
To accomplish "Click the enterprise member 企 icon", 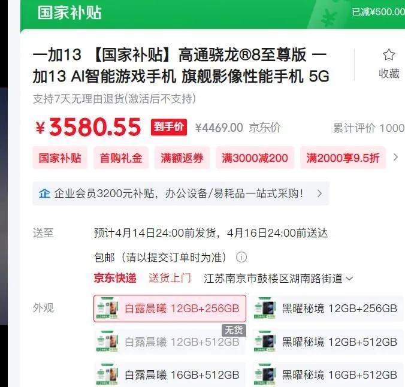I will (x=44, y=193).
